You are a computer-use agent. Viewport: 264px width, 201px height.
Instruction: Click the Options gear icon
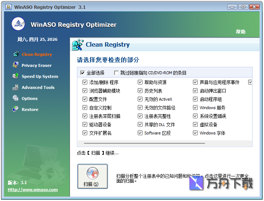pos(15,98)
